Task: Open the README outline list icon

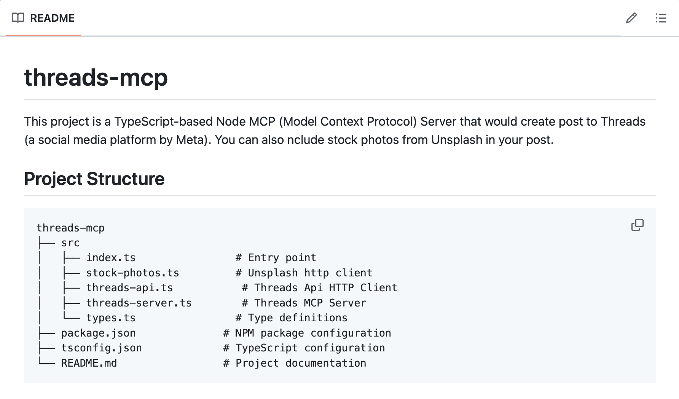Action: [661, 18]
